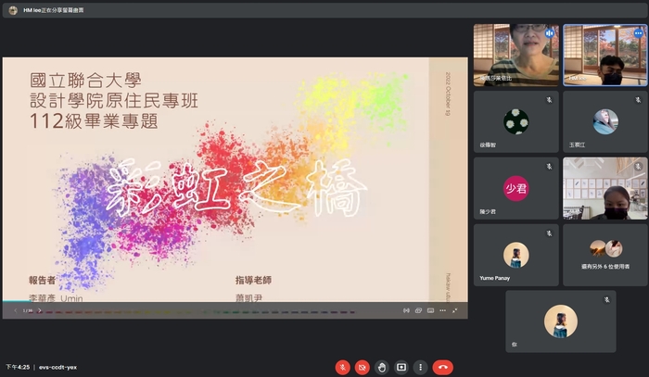Screen dimensions: 649x377
Task: Toggle captions icon in slide toolbar
Action: click(x=430, y=310)
